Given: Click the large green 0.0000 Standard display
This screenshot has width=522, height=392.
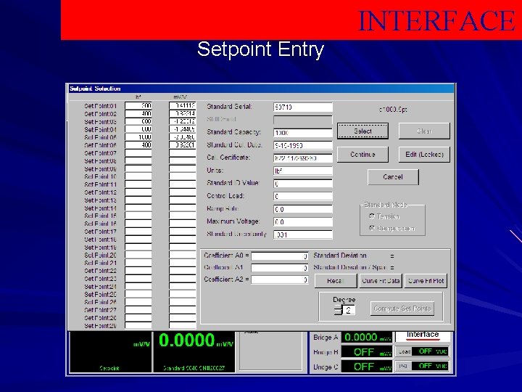Looking at the screenshot, I should click(x=194, y=352).
